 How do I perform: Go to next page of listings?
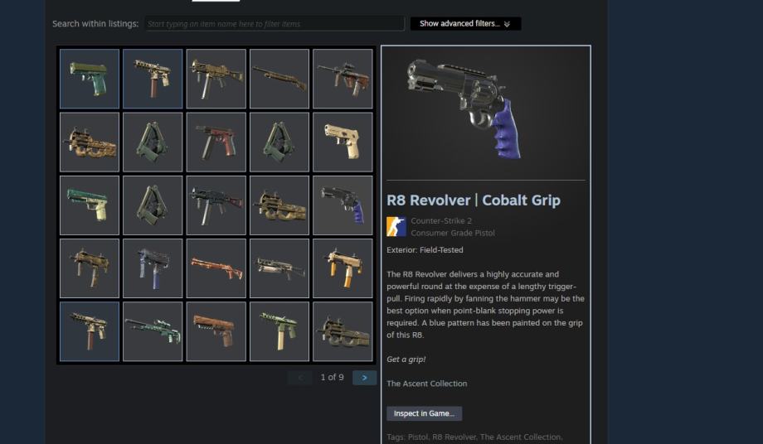pyautogui.click(x=364, y=378)
